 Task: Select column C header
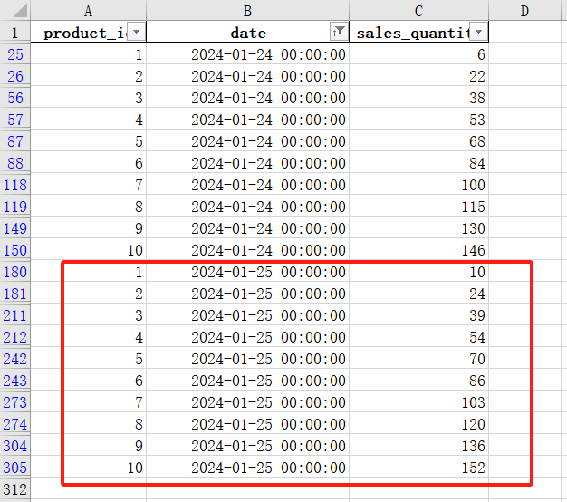418,11
